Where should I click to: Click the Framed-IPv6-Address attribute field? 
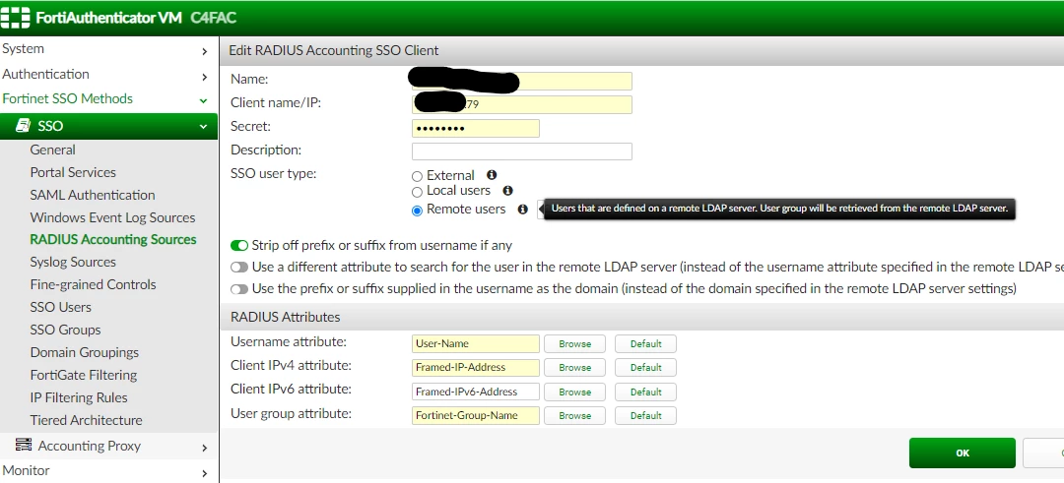[x=476, y=392]
